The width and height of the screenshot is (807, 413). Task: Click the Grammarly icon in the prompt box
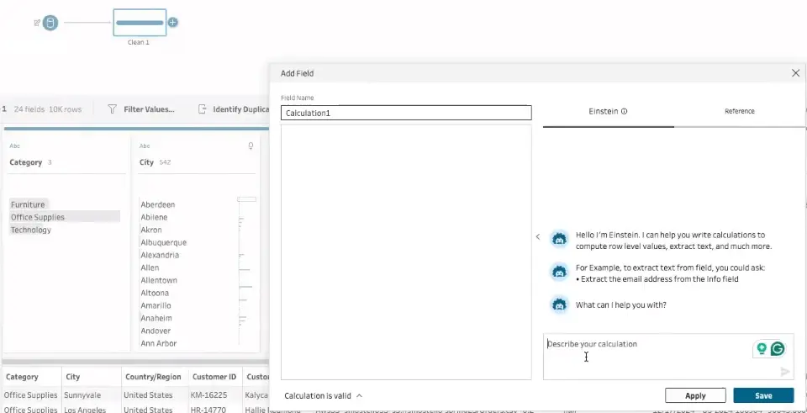(777, 348)
